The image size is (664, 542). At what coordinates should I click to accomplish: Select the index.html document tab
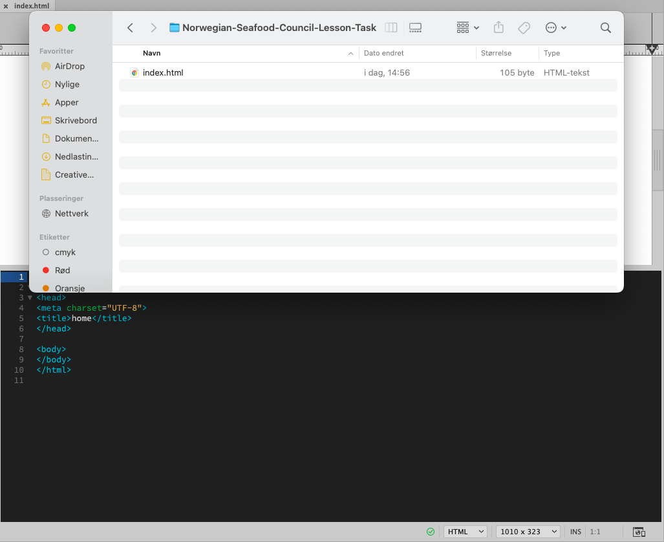(x=31, y=6)
